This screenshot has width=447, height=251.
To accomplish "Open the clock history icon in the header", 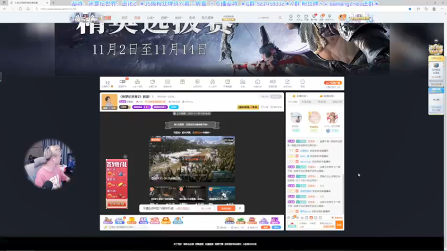I will pos(291,17).
